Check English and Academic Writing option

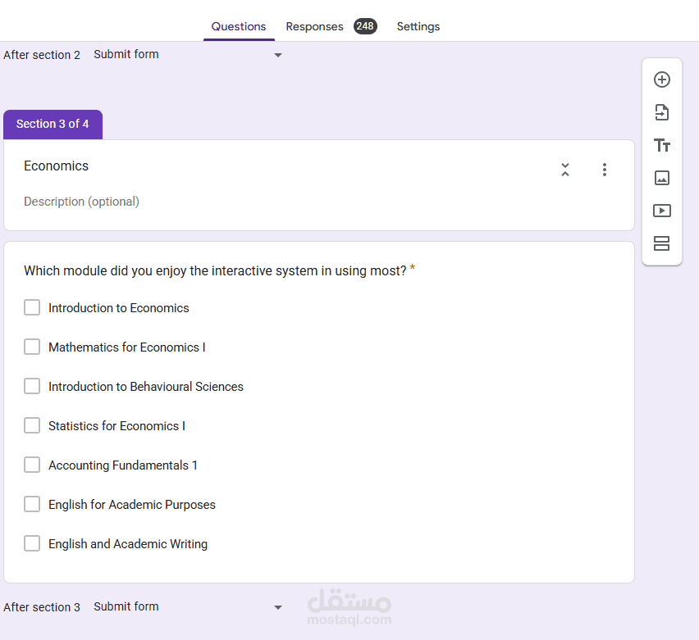pos(32,543)
